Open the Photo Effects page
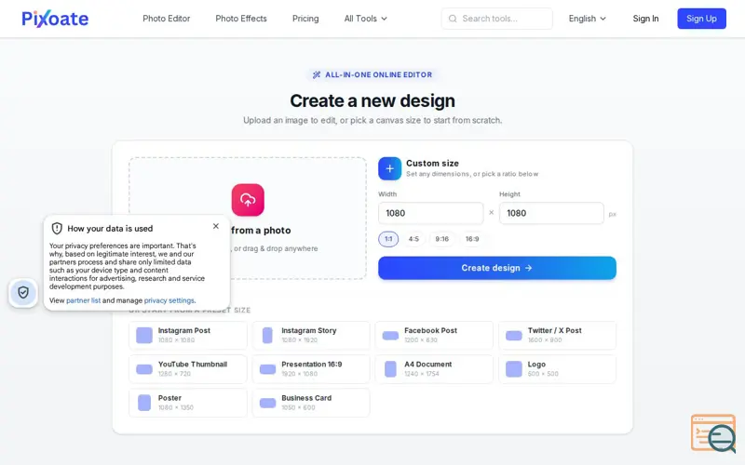The width and height of the screenshot is (745, 465). pos(241,19)
